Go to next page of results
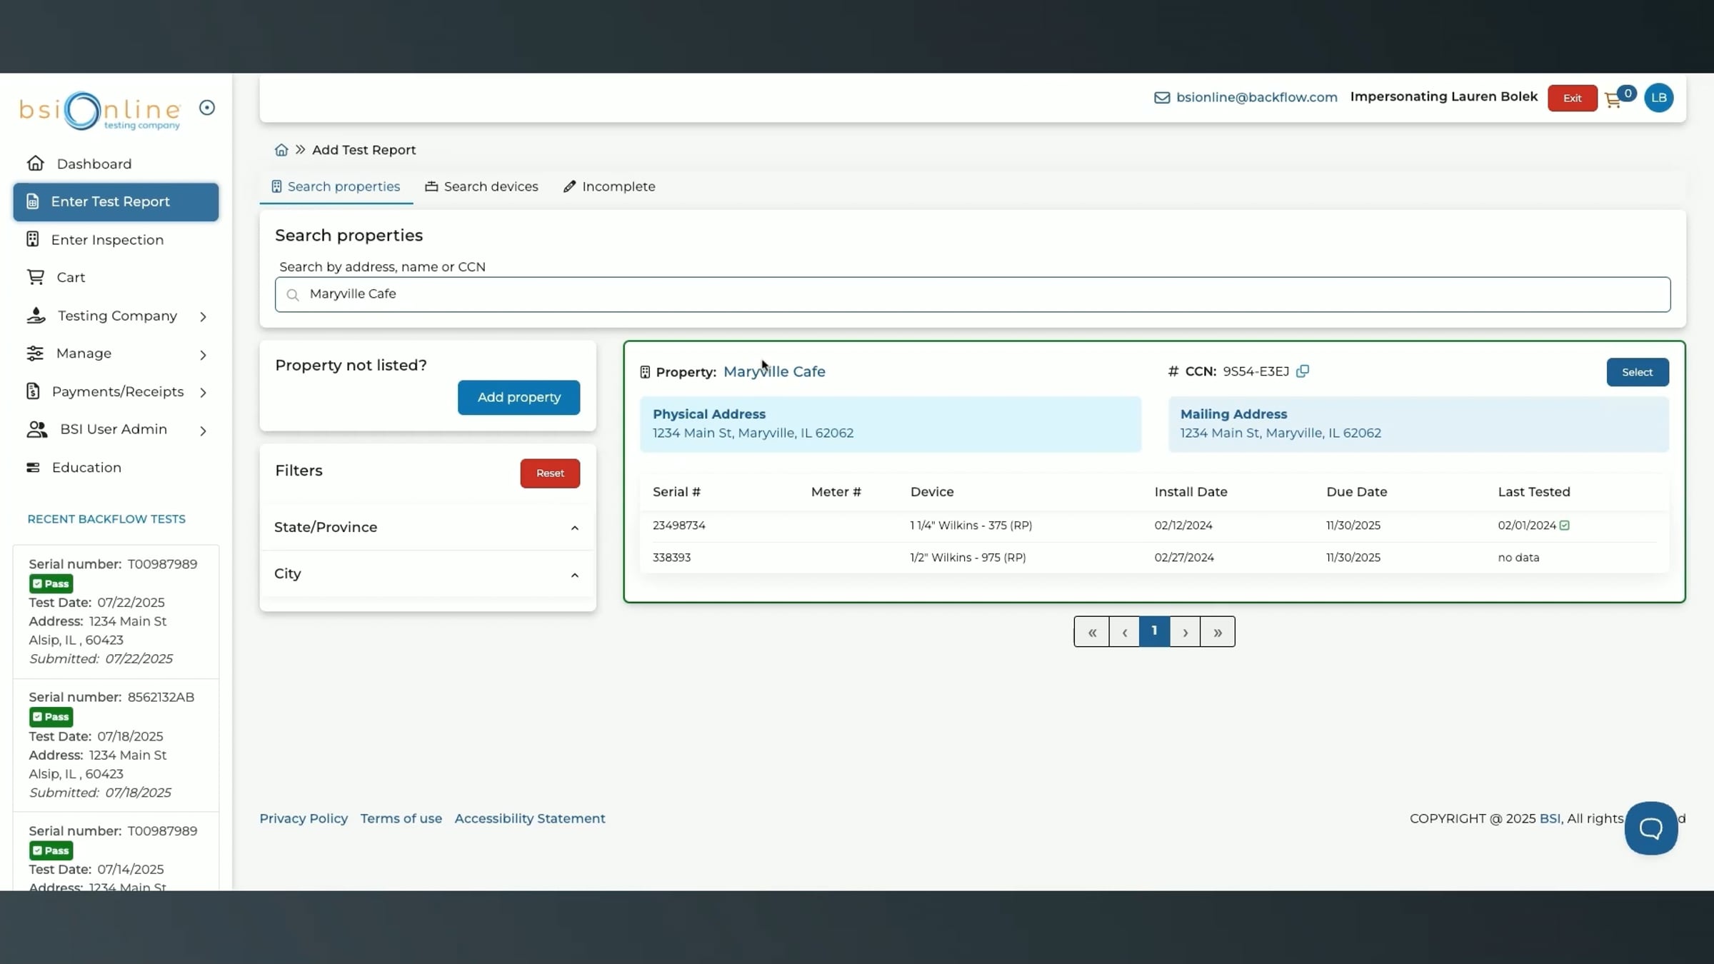1714x964 pixels. point(1185,632)
